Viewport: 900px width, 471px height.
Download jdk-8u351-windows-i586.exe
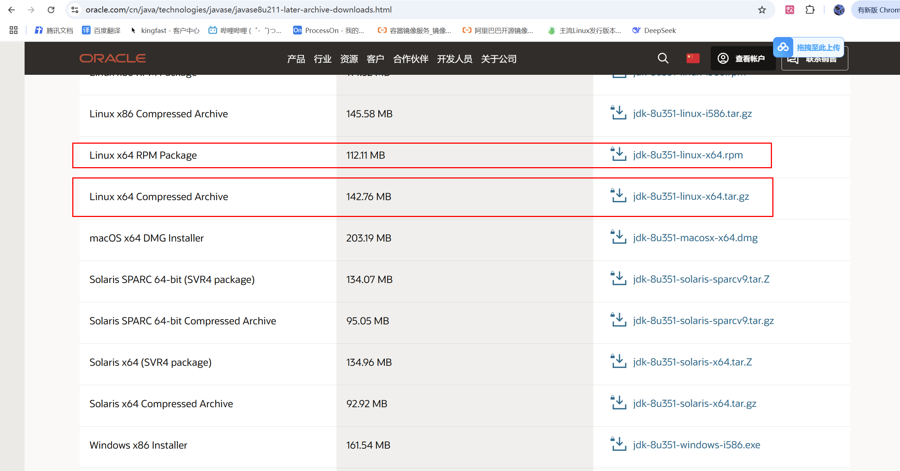[x=697, y=445]
